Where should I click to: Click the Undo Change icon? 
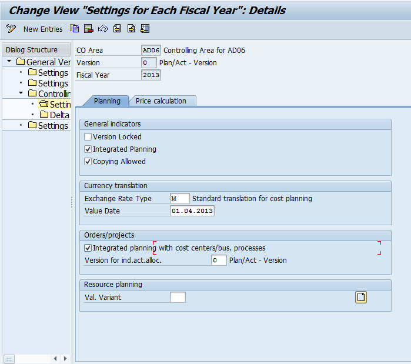(103, 28)
